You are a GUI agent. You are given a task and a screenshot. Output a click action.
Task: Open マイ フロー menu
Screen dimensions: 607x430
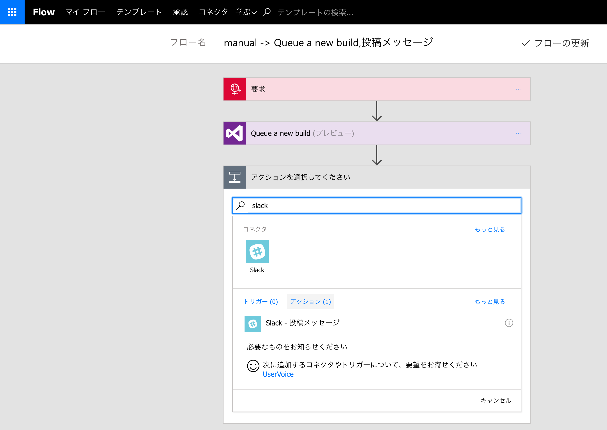85,12
